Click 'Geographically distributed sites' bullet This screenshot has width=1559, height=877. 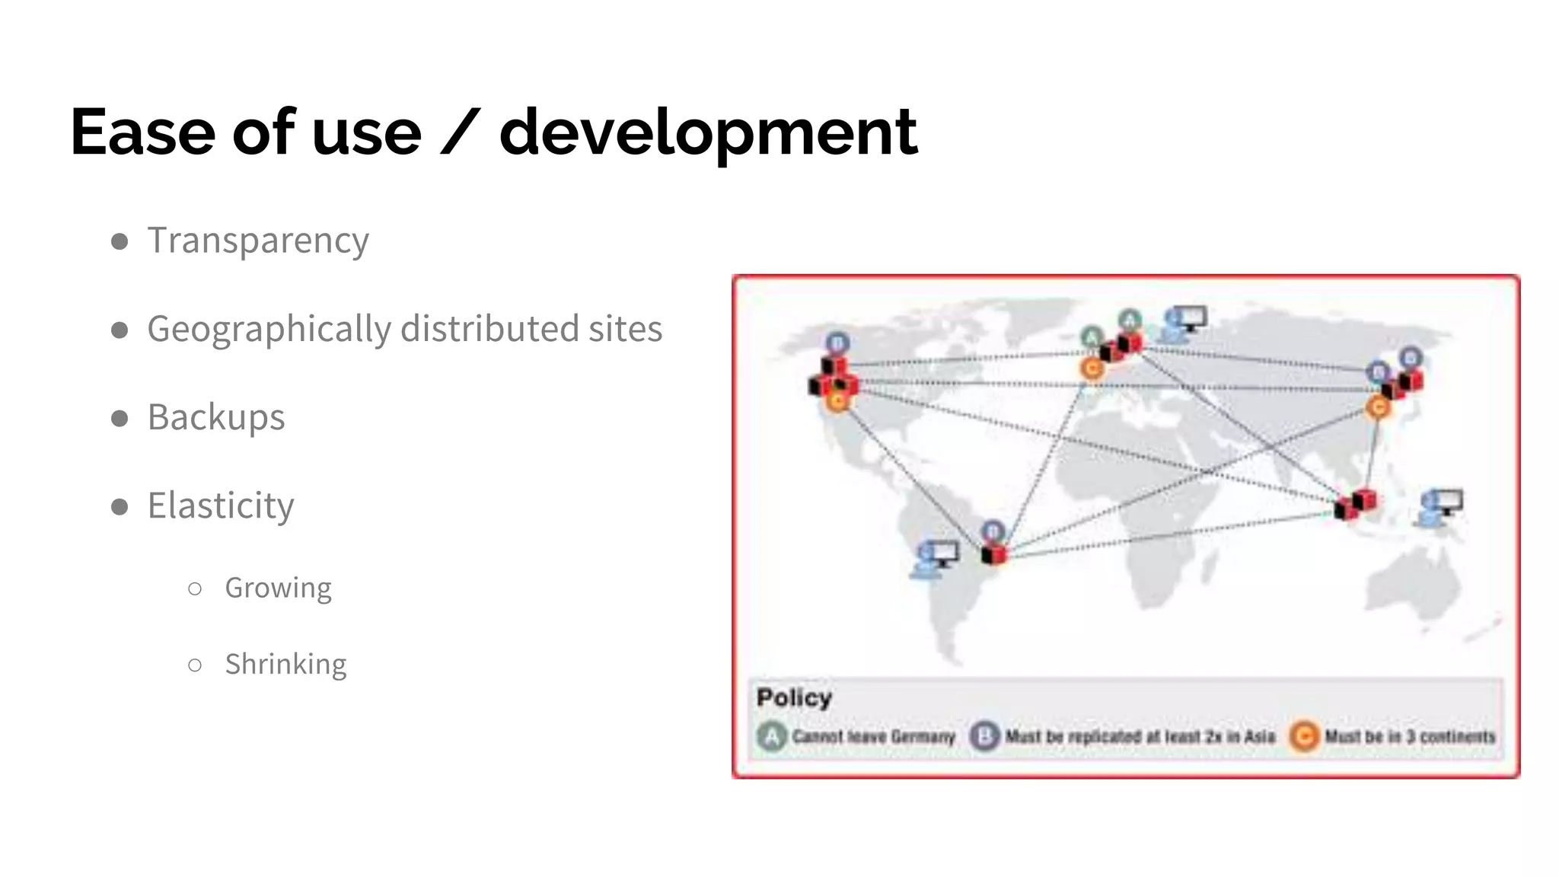tap(405, 330)
